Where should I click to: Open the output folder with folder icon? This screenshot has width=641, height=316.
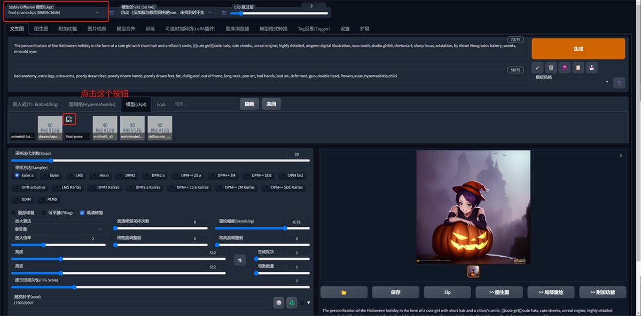coord(344,292)
